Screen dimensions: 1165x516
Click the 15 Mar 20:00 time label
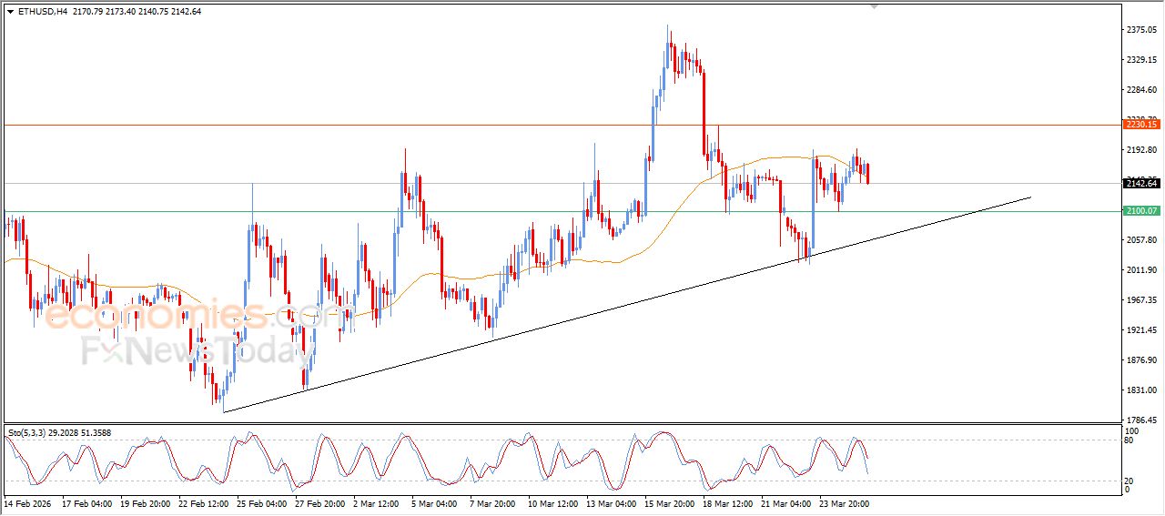[669, 502]
